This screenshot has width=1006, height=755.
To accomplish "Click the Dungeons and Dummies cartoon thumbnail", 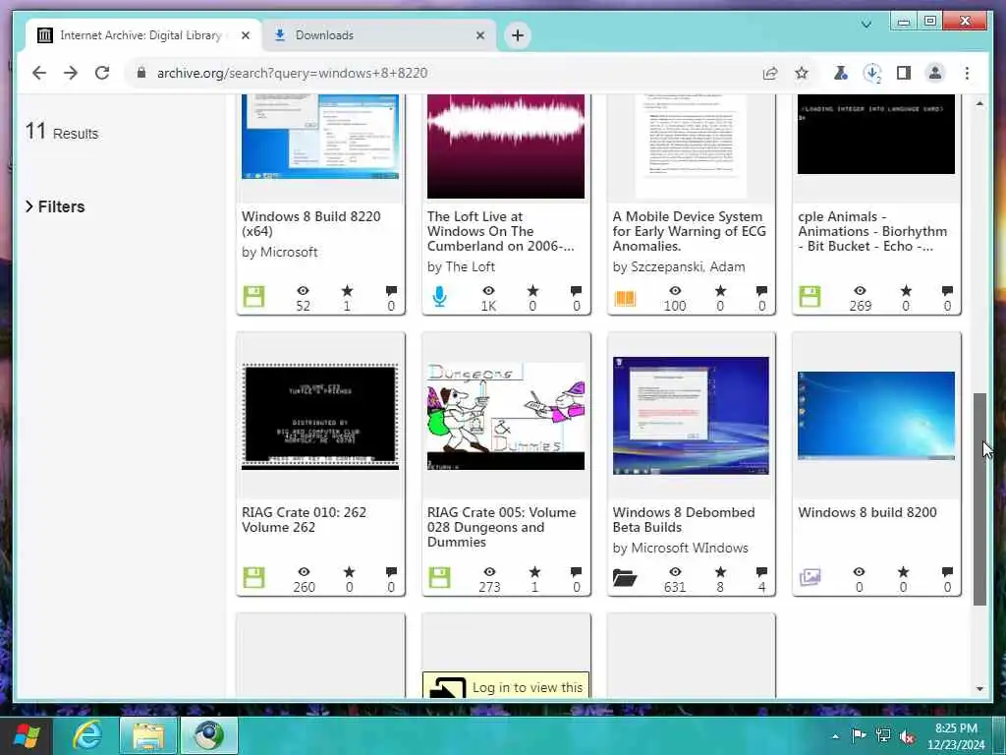I will (506, 416).
